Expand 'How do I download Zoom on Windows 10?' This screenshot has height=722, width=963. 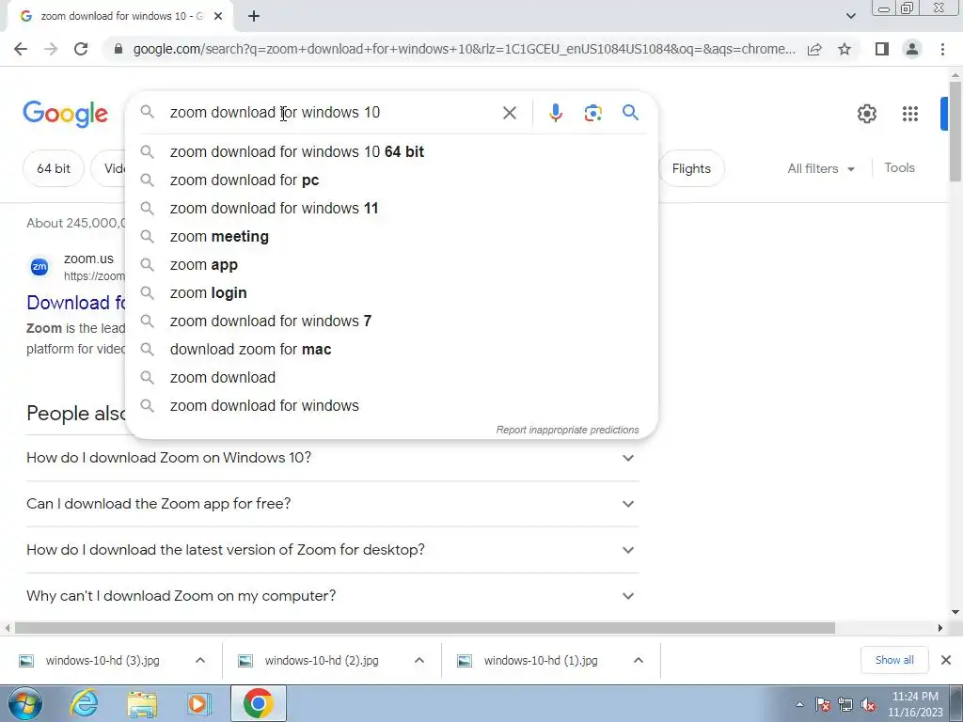point(333,458)
